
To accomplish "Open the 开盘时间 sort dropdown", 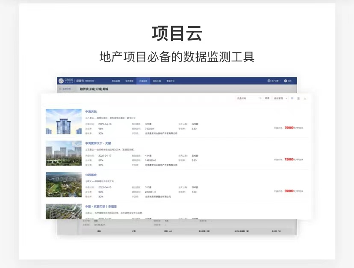I will pyautogui.click(x=248, y=98).
